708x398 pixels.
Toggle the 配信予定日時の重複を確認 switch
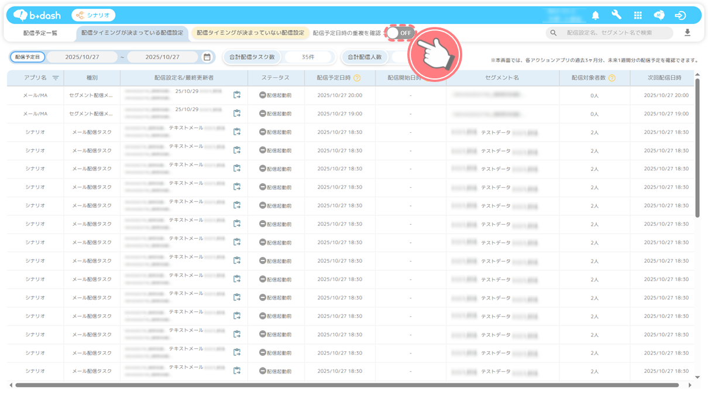point(400,33)
